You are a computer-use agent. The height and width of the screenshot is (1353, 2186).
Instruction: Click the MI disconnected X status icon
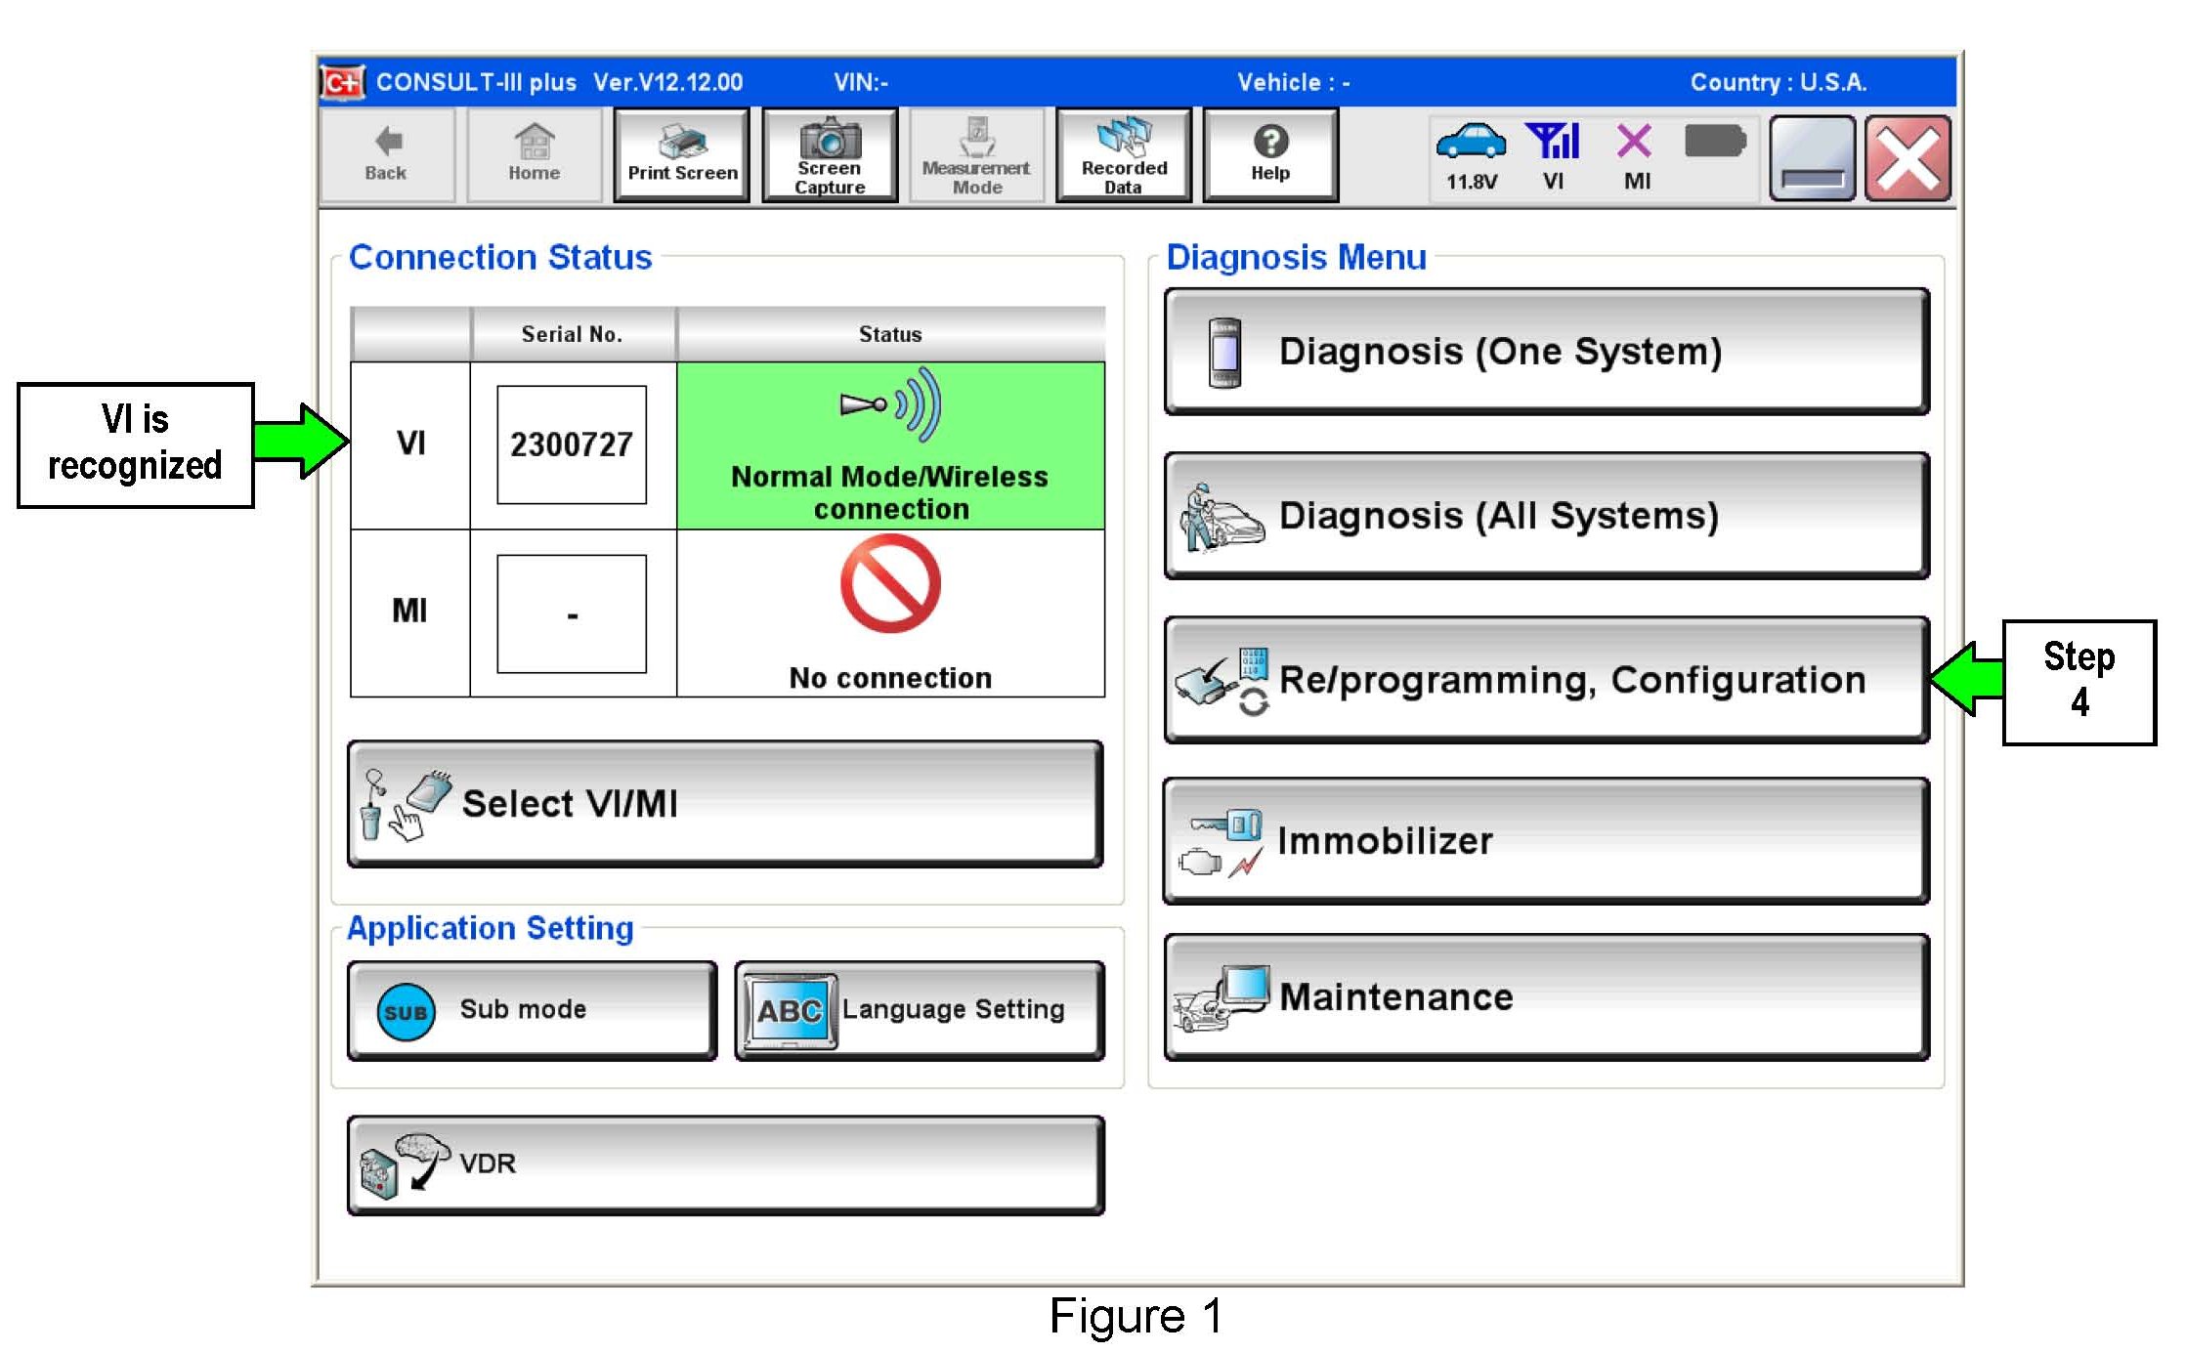click(x=1634, y=143)
